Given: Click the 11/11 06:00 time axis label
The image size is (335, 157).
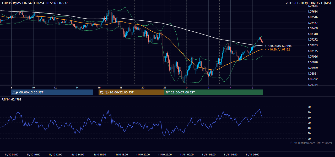Looking at the screenshot, I should click(x=252, y=155).
